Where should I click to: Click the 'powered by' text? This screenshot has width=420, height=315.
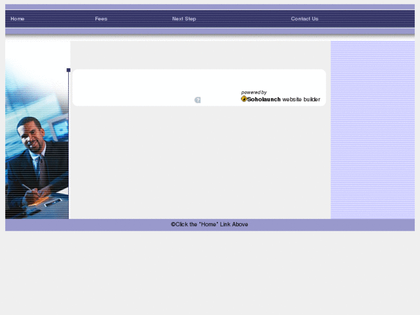click(x=254, y=92)
